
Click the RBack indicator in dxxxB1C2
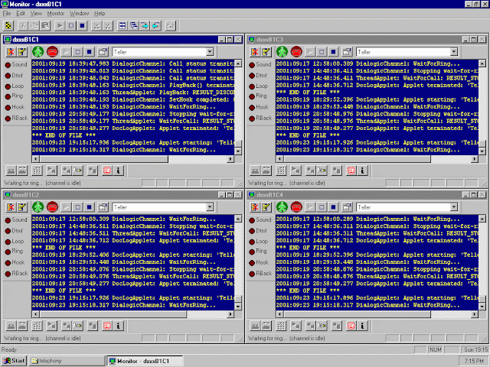tap(17, 274)
